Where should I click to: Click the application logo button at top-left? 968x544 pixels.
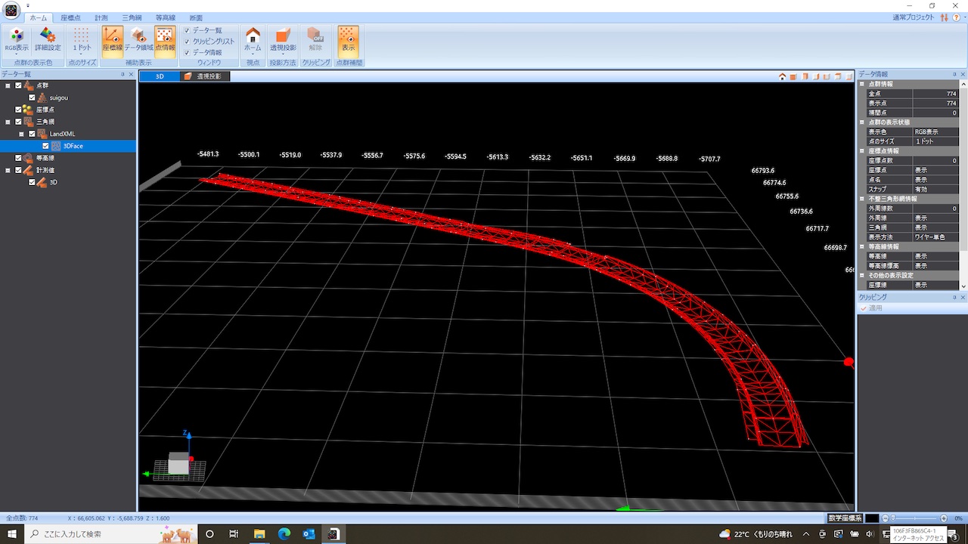11,10
